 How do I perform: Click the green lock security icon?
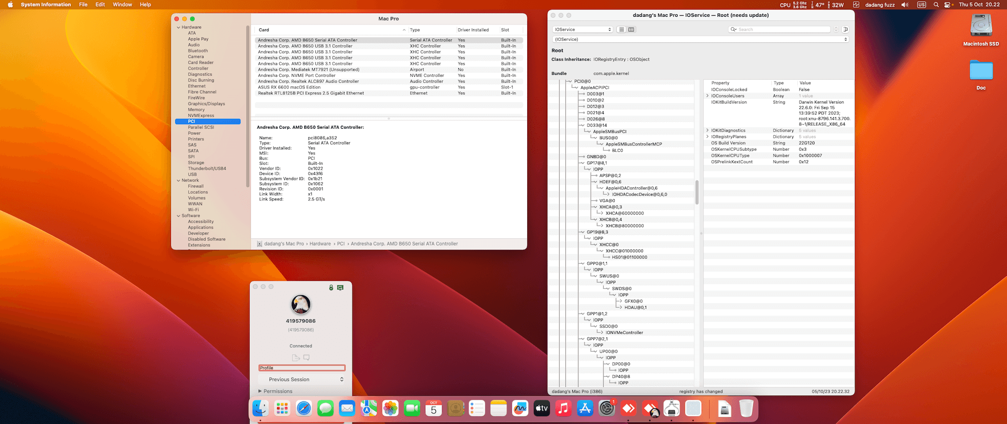point(331,287)
